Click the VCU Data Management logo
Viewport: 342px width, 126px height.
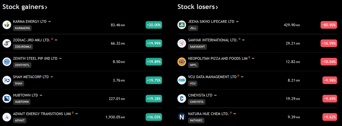pos(182,80)
